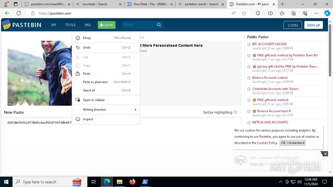This screenshot has width=333, height=187.
Task: Click the browser profile icon
Action: [x=6, y=4]
